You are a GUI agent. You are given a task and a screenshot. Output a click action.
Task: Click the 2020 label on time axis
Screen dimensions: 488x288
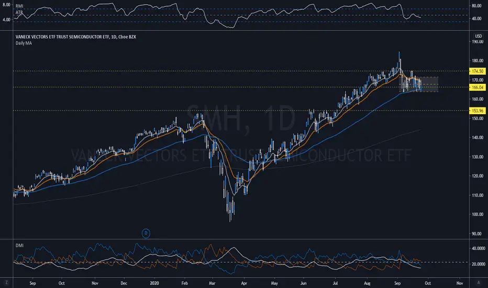pos(154,283)
